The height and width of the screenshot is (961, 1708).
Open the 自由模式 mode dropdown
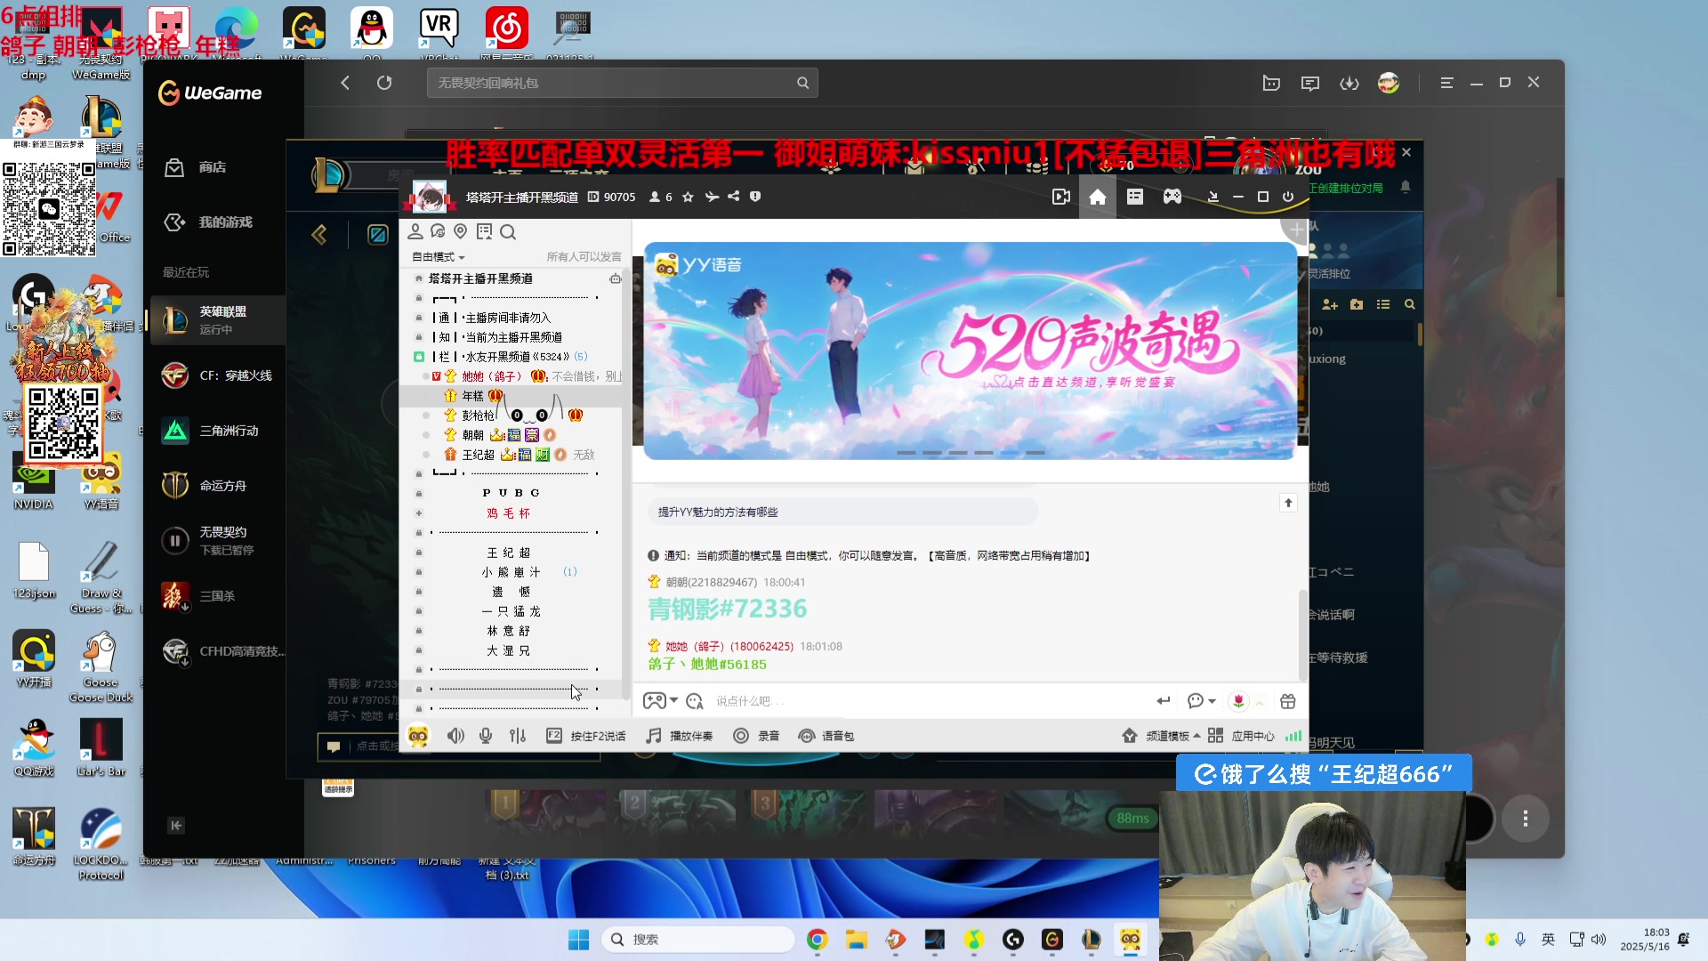(438, 257)
